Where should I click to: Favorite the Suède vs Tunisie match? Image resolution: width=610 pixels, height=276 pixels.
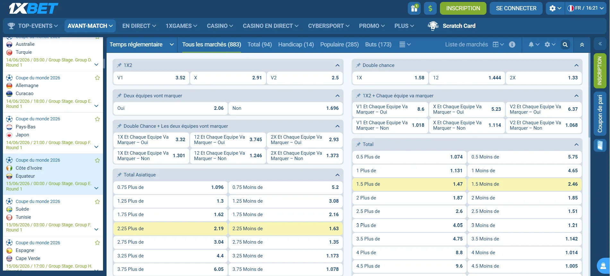click(x=97, y=202)
